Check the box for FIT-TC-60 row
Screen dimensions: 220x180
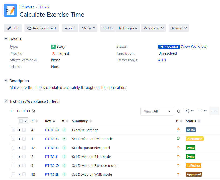point(24,130)
